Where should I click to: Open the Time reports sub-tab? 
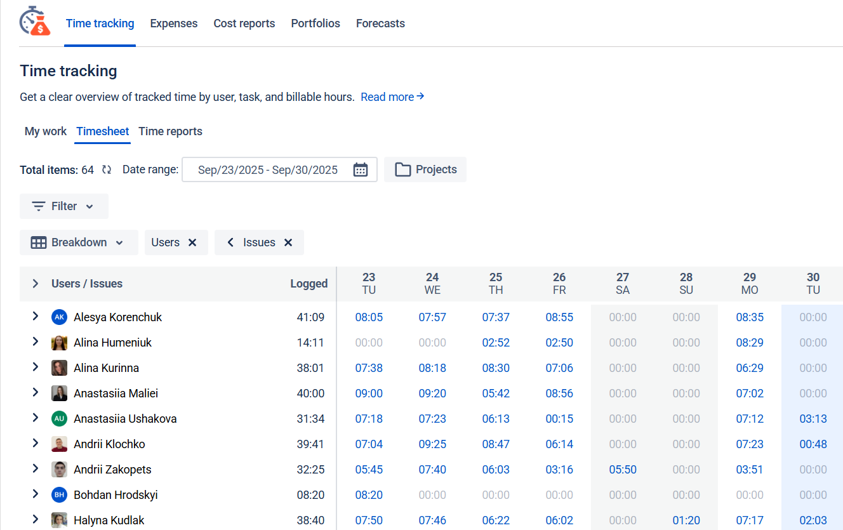pyautogui.click(x=170, y=131)
